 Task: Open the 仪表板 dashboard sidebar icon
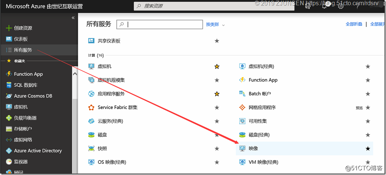[x=9, y=39]
